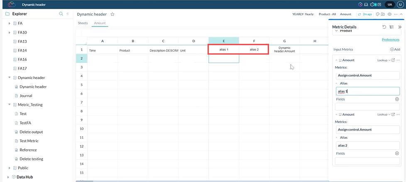Star the Dynamic header workbook as favorite

pos(113,14)
